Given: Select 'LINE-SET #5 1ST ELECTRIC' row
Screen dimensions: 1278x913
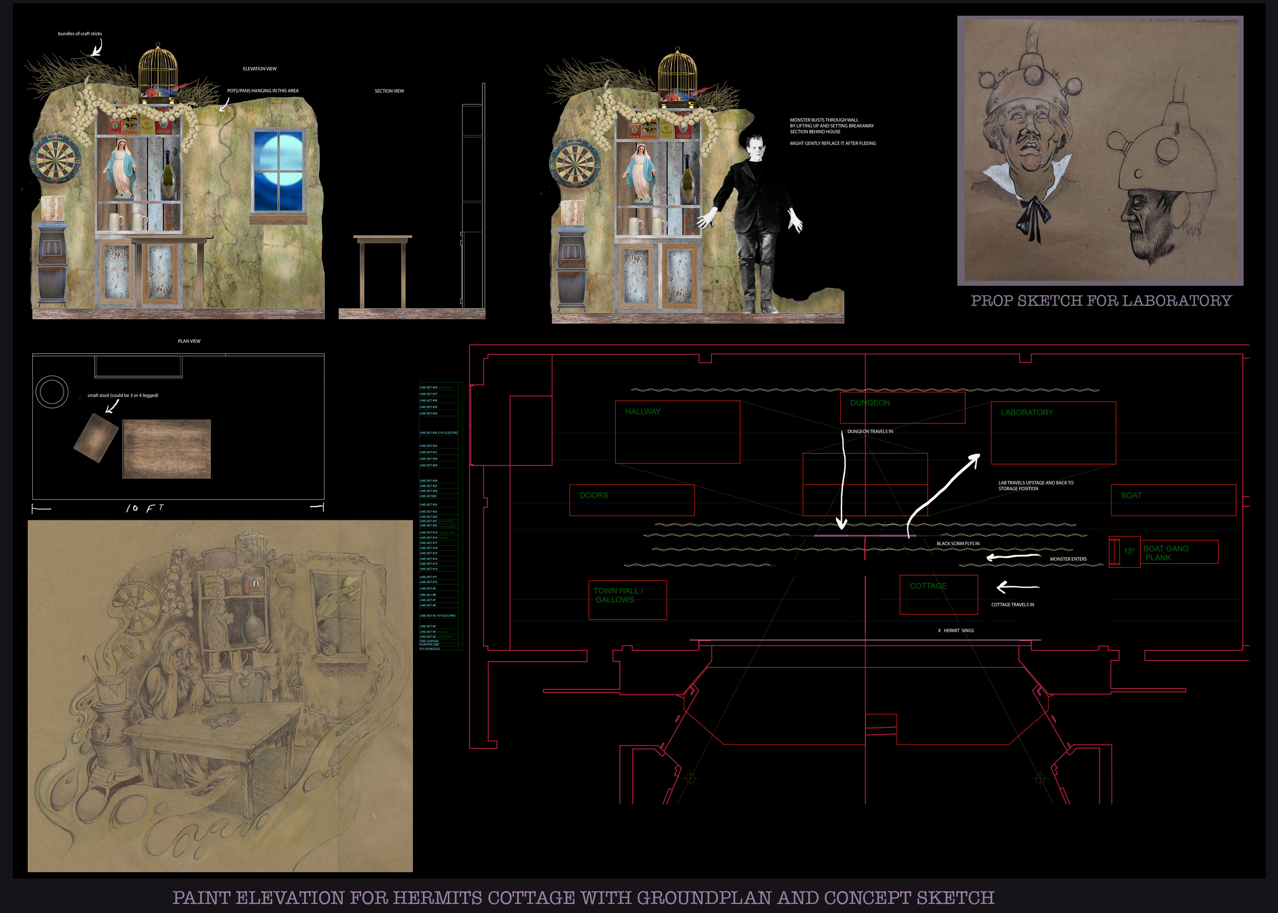Looking at the screenshot, I should [x=438, y=616].
